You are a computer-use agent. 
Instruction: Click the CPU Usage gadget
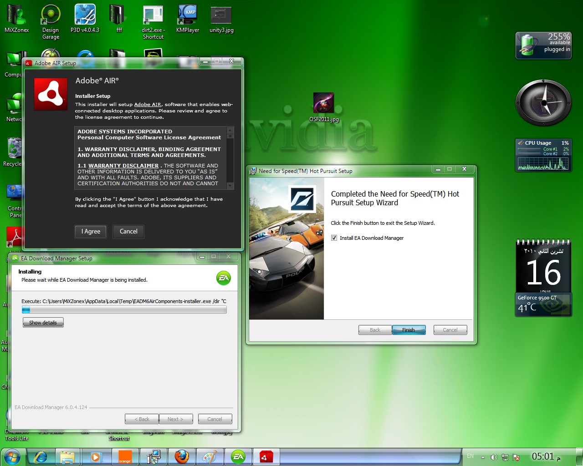pos(543,155)
